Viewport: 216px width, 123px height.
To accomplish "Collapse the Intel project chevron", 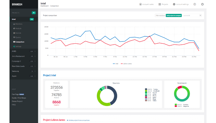I will tap(35, 19).
